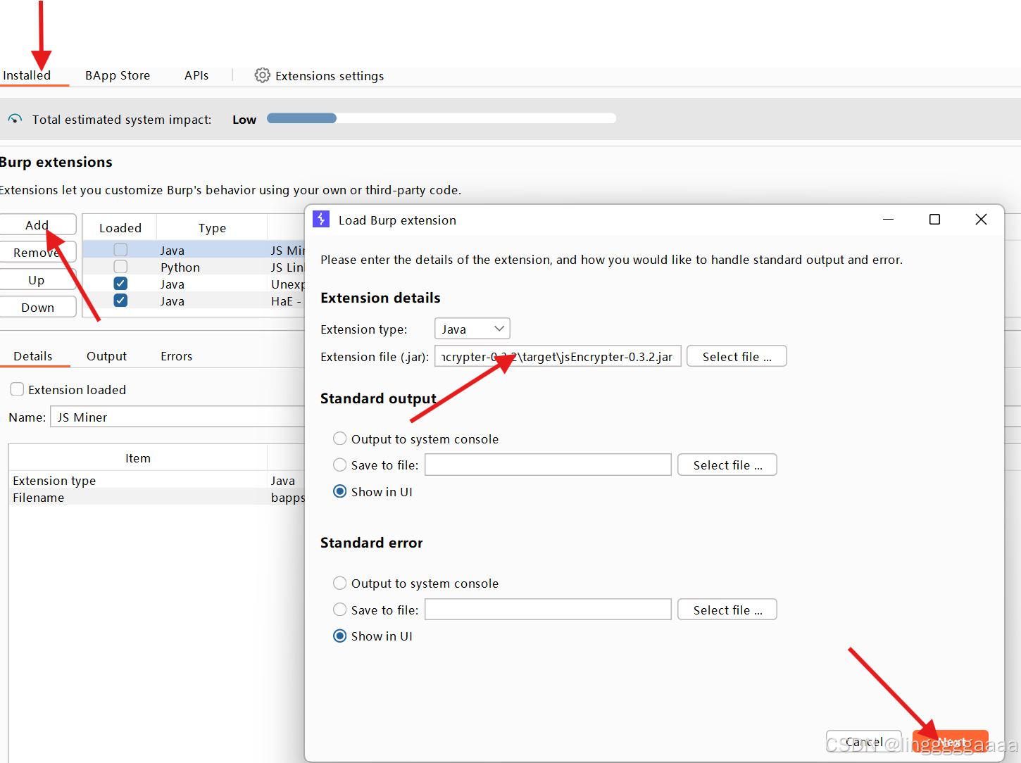Uncheck Loaded checkbox for Unexp Java row

point(120,284)
